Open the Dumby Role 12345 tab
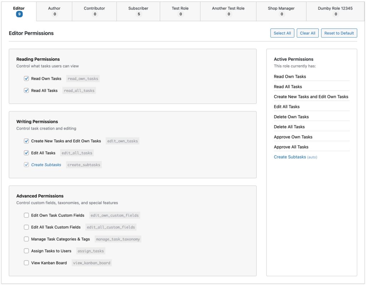 tap(335, 11)
